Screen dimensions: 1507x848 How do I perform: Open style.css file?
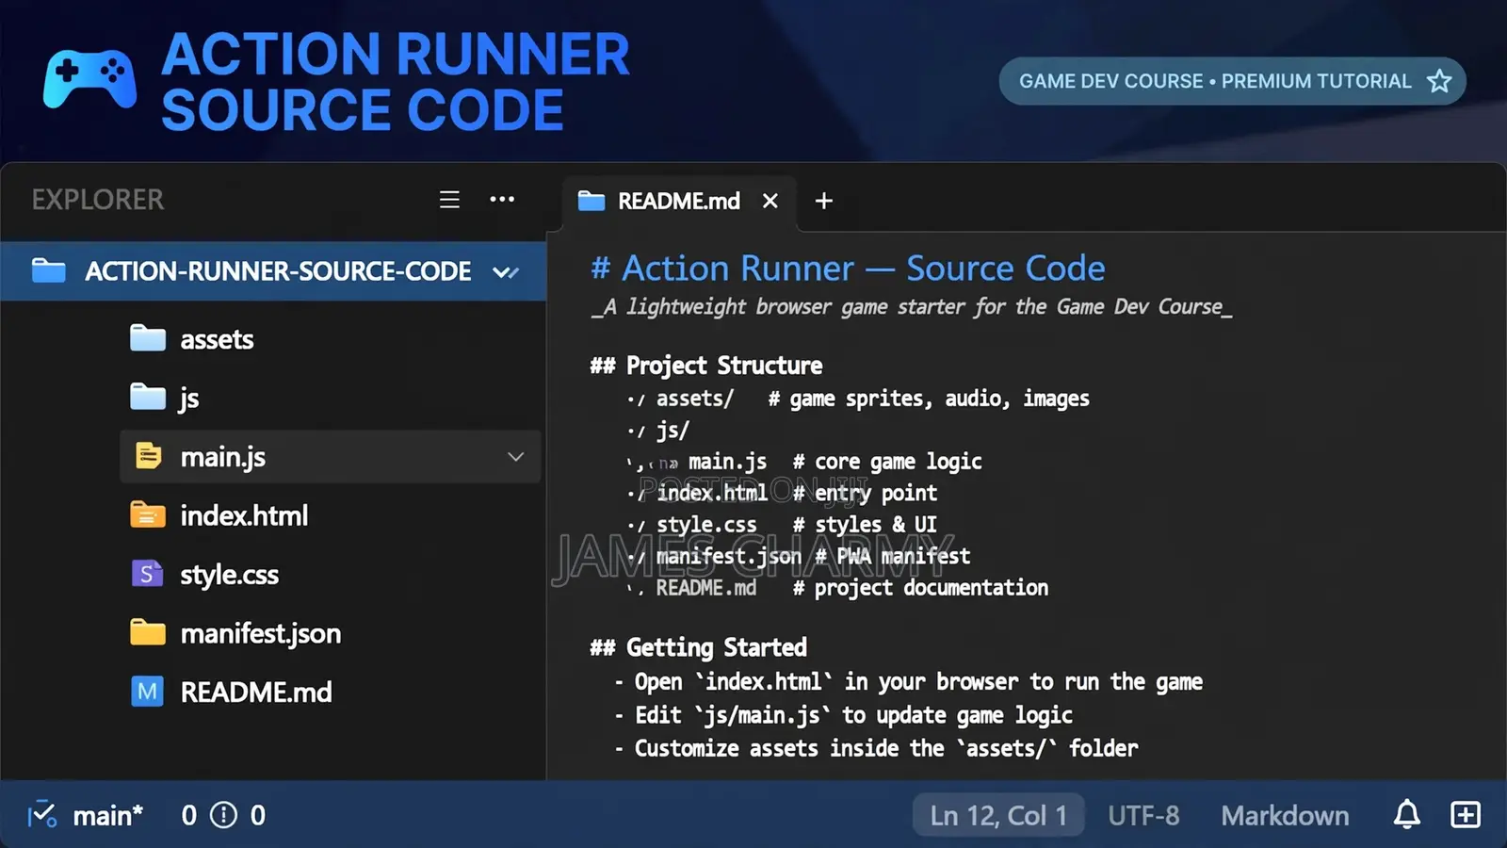click(x=229, y=575)
